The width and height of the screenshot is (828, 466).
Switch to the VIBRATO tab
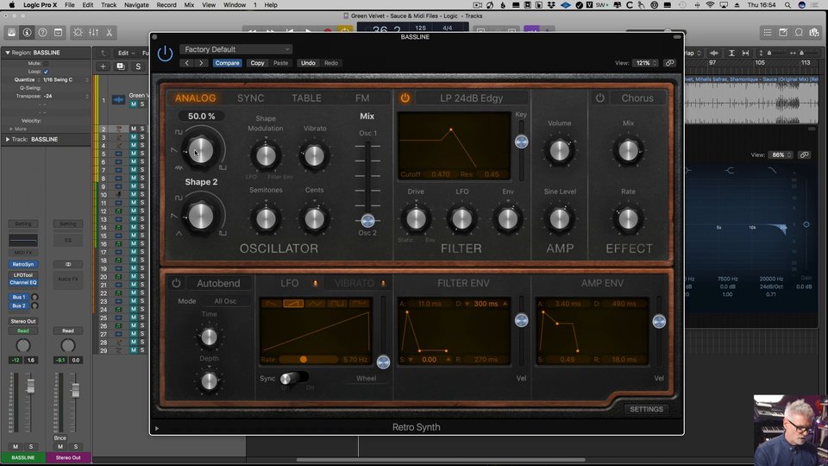click(354, 283)
